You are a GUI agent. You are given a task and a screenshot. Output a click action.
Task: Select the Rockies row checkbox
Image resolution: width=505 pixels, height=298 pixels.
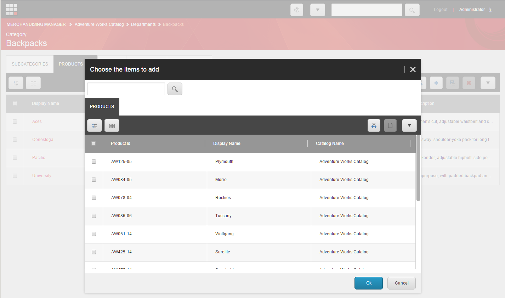point(94,198)
